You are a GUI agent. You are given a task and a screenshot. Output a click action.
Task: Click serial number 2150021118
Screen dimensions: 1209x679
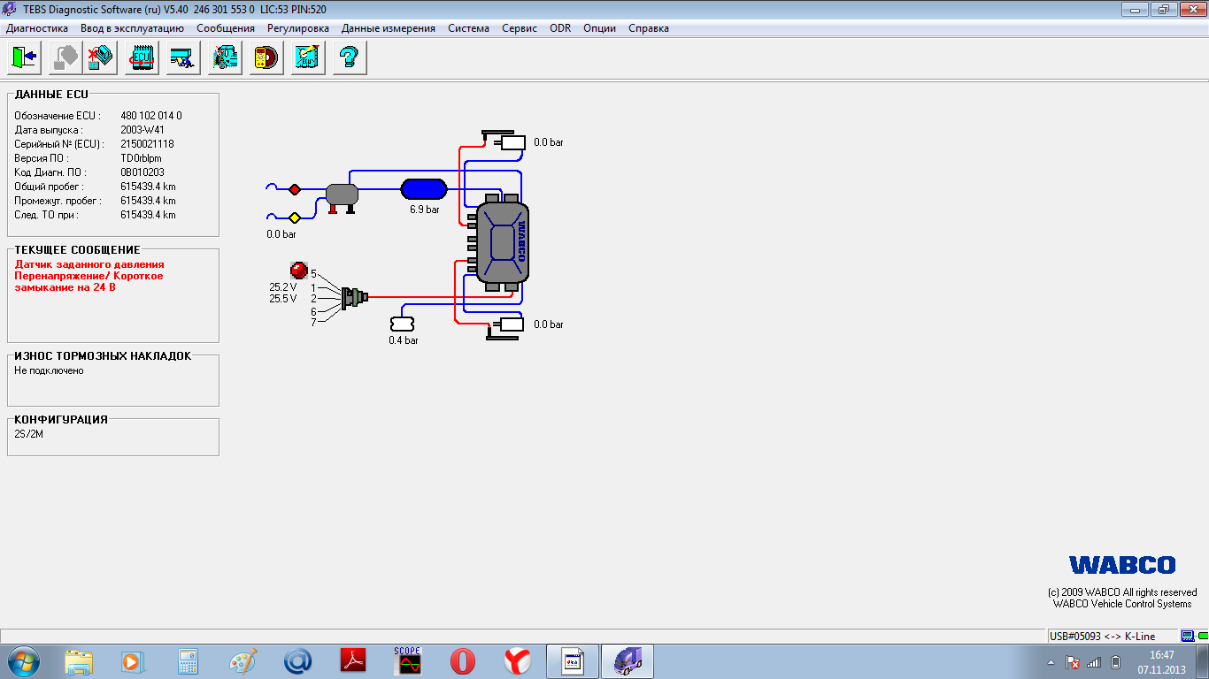click(x=147, y=144)
